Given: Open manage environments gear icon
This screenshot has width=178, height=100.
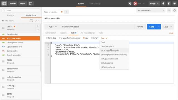Looking at the screenshot, I should 174,11.
